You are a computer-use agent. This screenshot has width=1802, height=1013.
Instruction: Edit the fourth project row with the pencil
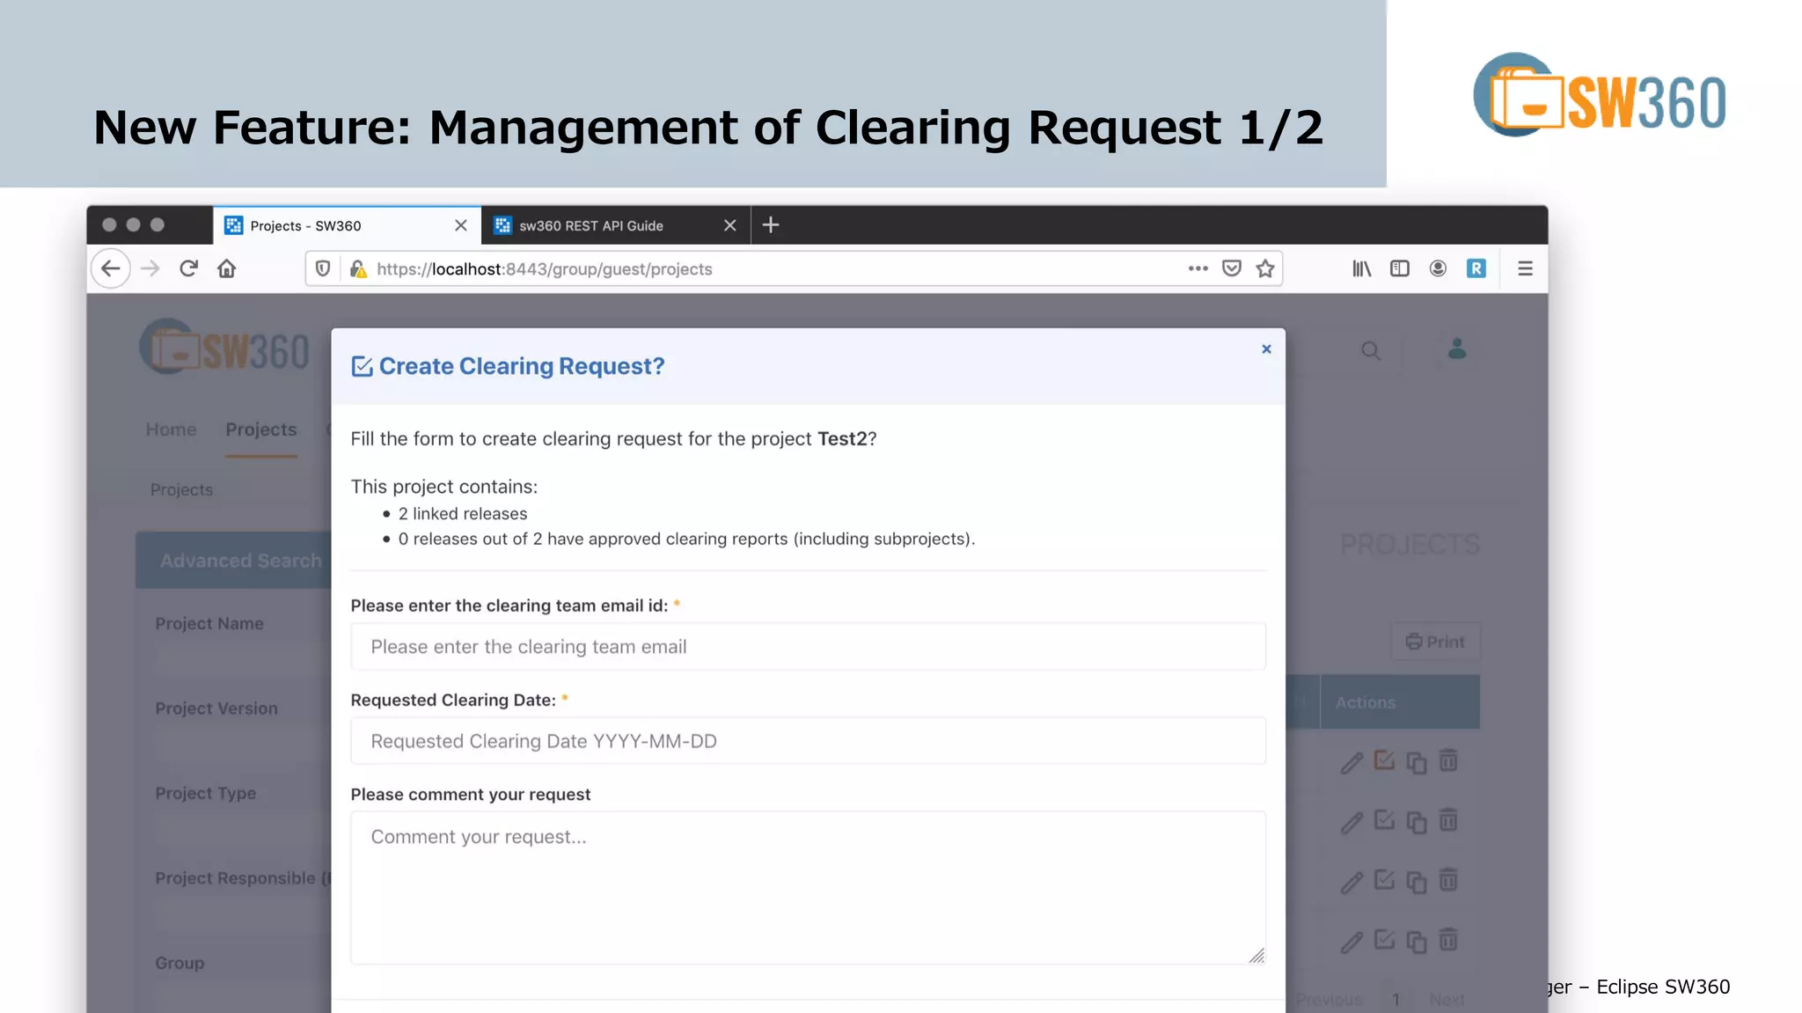1351,943
